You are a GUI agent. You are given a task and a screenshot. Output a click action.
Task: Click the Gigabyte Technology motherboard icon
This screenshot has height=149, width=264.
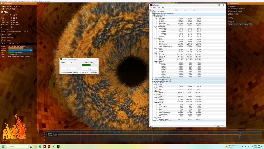(x=154, y=13)
